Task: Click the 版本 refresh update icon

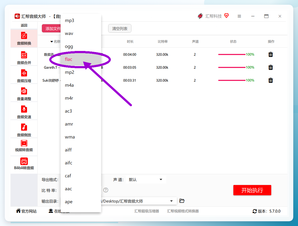Action: pos(255,211)
